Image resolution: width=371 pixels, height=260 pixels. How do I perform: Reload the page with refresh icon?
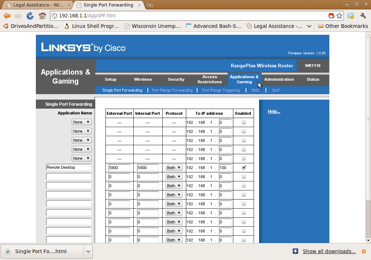(30, 16)
